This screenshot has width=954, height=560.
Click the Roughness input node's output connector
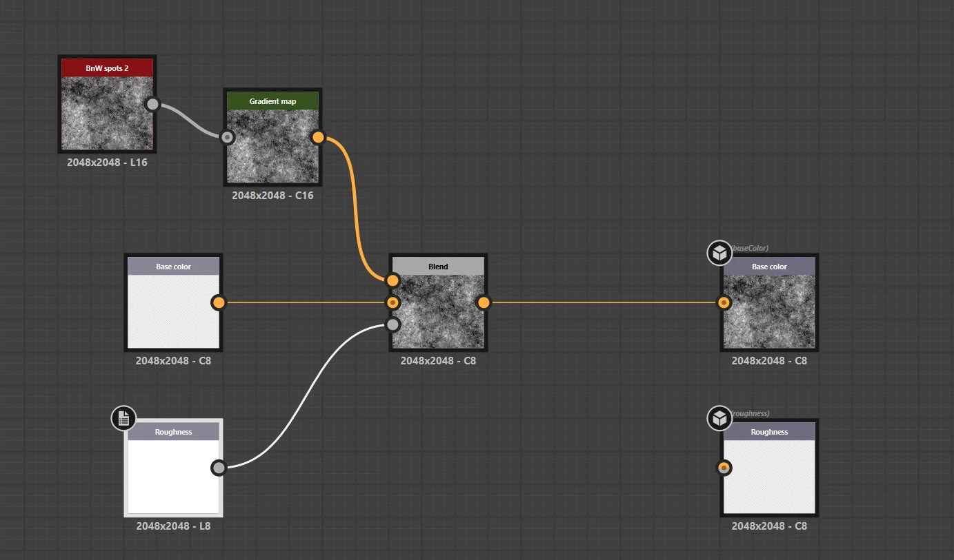pyautogui.click(x=219, y=468)
